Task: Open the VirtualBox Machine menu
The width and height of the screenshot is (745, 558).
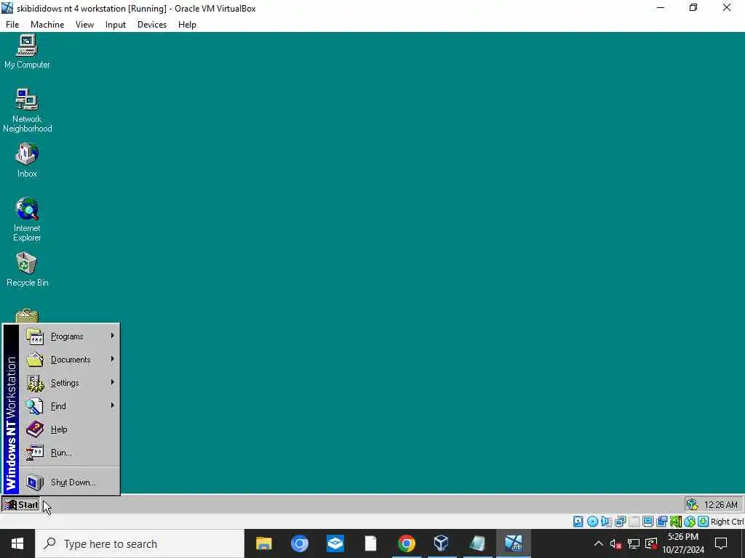Action: coord(47,25)
